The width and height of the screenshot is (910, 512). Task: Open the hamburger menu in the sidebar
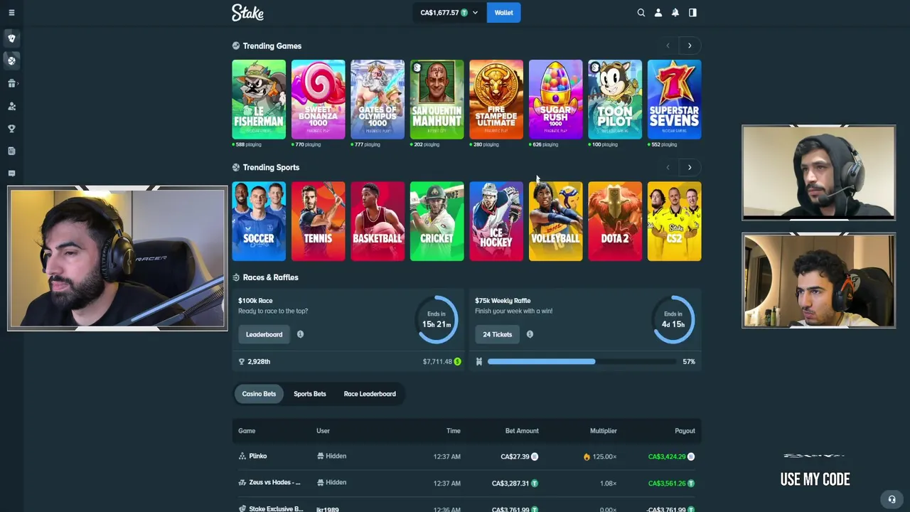[11, 13]
